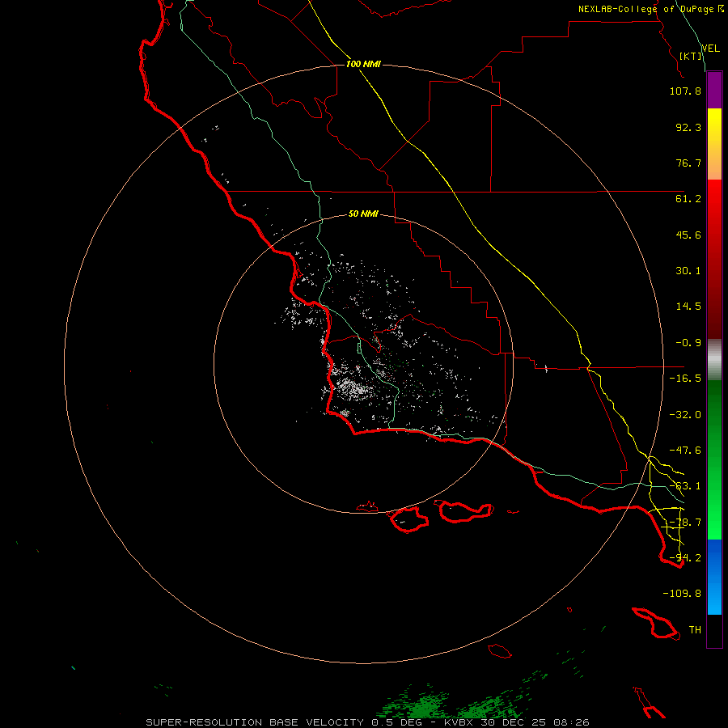The image size is (728, 728).
Task: Click the -32.0 velocity scale value
Action: coord(685,415)
